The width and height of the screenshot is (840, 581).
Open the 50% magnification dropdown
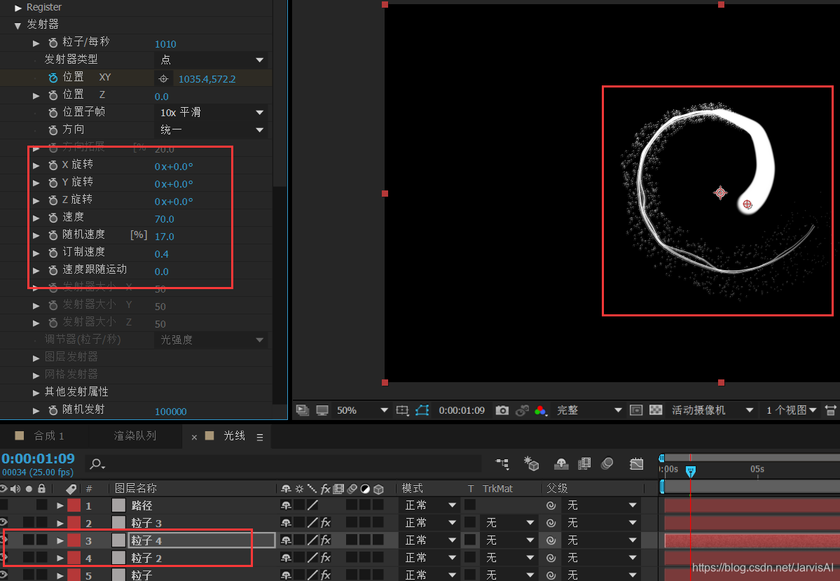(x=362, y=410)
